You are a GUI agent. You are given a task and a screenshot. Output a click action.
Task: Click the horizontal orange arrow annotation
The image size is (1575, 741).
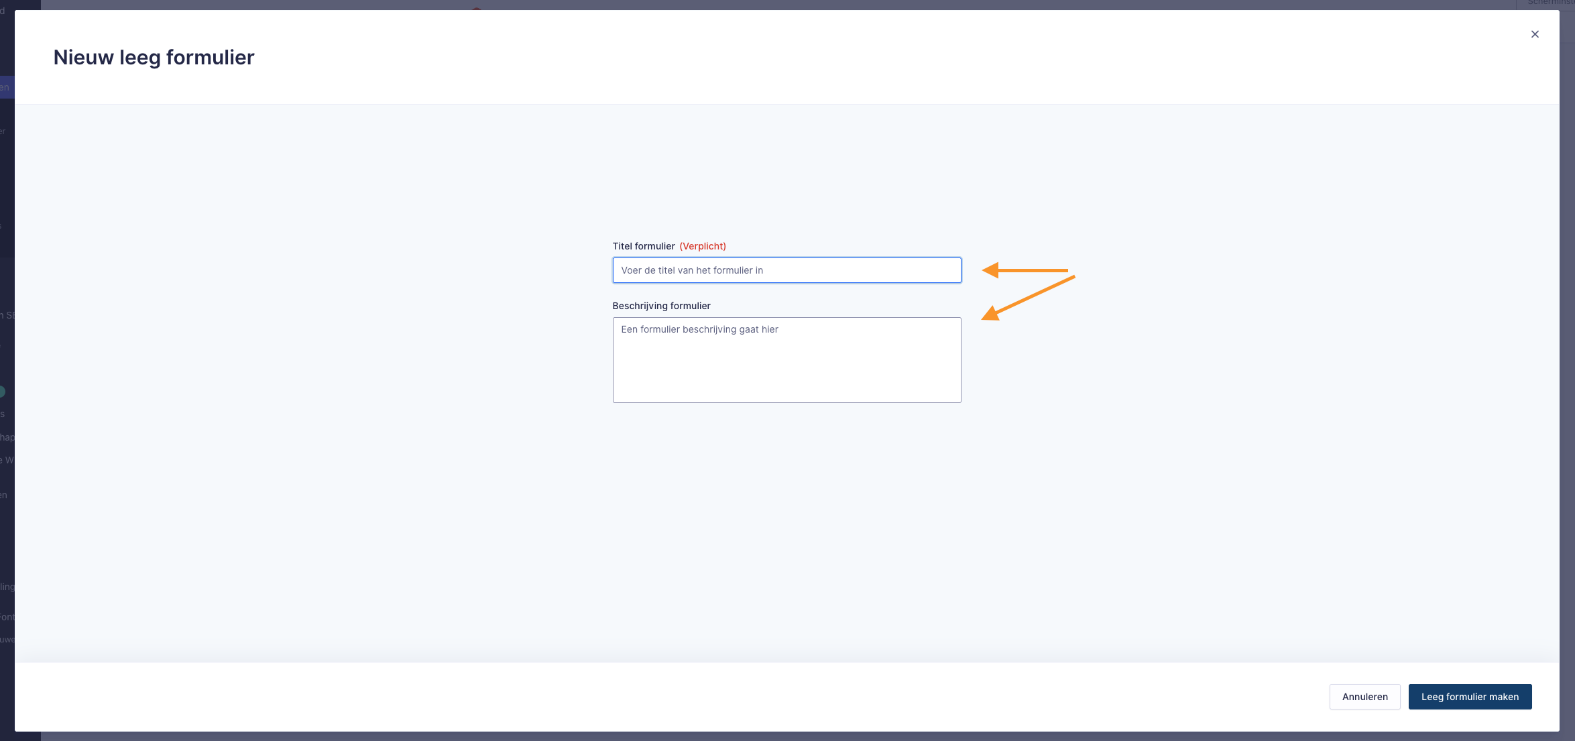click(x=1025, y=270)
